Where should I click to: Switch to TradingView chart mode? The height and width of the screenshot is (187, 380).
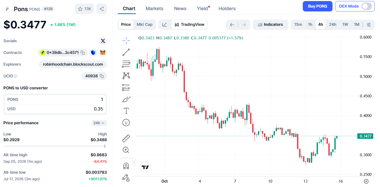point(189,24)
